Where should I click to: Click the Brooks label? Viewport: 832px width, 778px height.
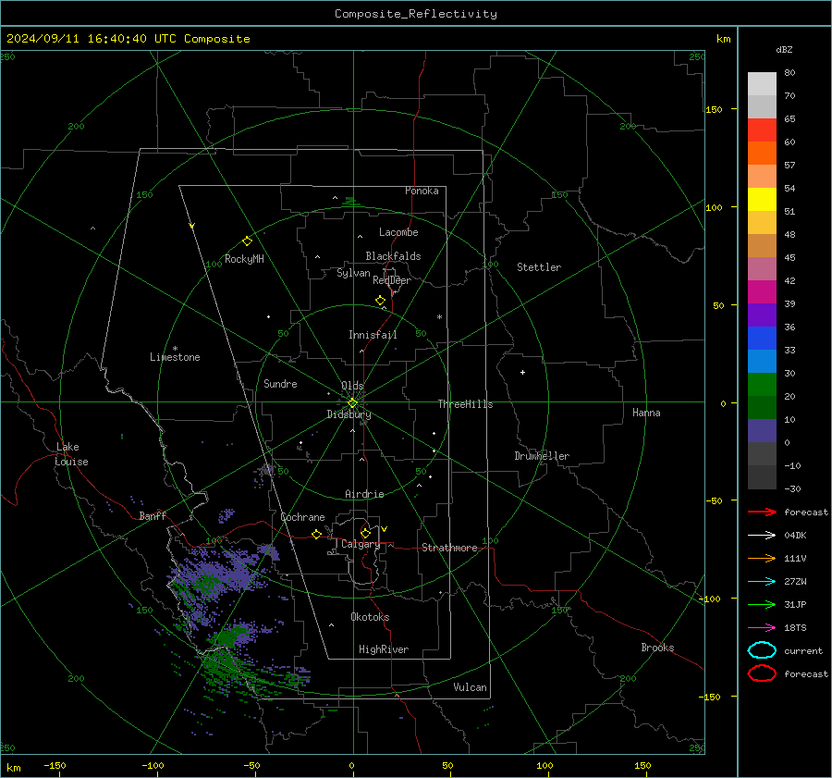coord(657,648)
